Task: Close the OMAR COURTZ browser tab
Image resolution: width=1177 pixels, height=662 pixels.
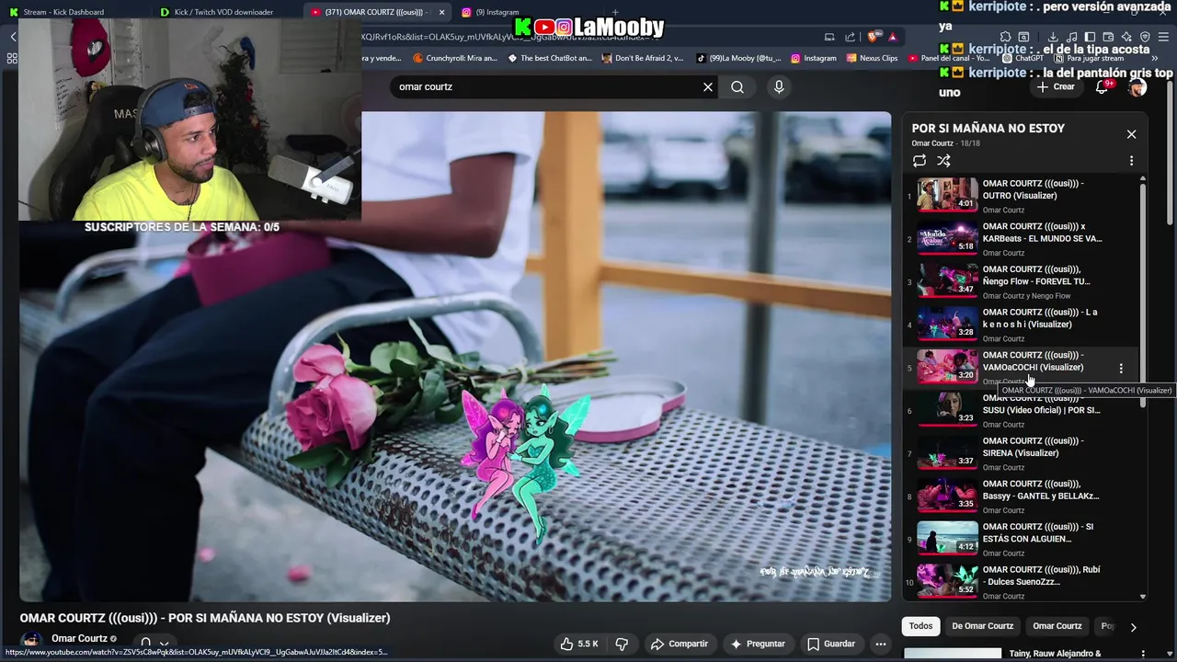Action: (x=441, y=12)
